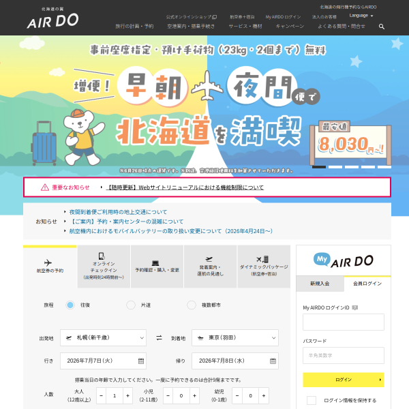This screenshot has height=409, width=409.
Task: Select the second carousel slide indicator
Action: coord(335,167)
